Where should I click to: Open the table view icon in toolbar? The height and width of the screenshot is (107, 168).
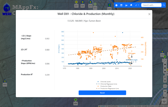point(121,5)
